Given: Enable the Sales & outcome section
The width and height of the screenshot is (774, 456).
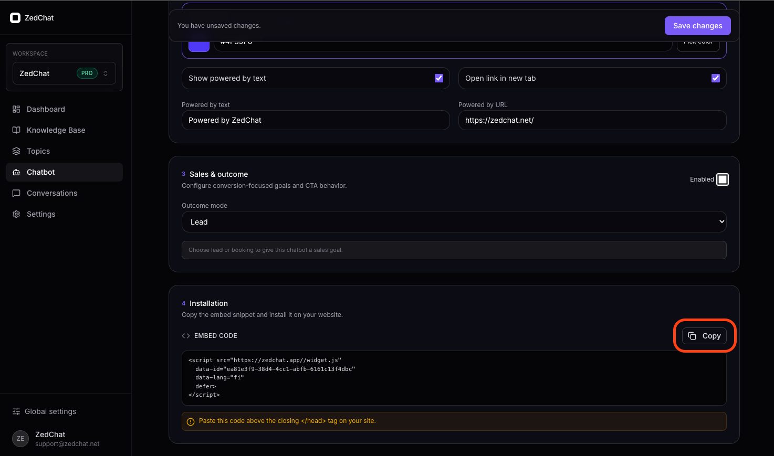Looking at the screenshot, I should tap(722, 179).
